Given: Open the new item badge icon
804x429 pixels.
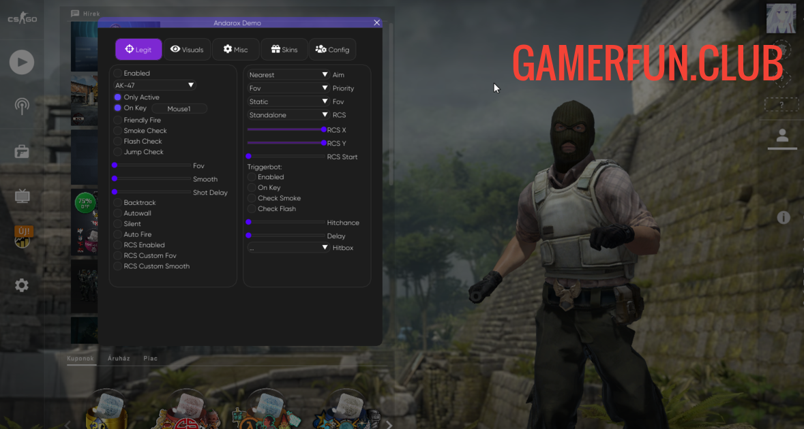Looking at the screenshot, I should coord(23,236).
